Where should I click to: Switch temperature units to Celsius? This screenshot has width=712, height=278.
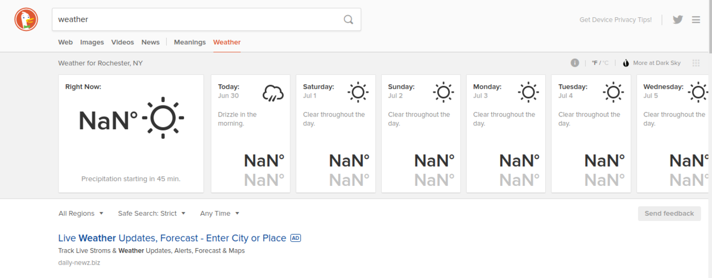605,63
